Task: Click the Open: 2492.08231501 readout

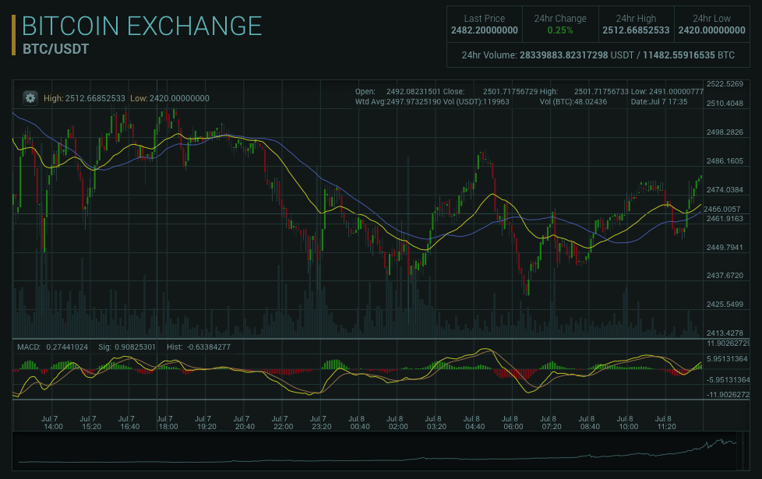Action: point(398,91)
